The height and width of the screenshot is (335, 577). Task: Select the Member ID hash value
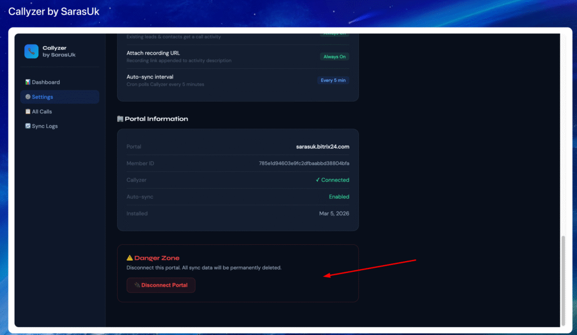point(304,164)
